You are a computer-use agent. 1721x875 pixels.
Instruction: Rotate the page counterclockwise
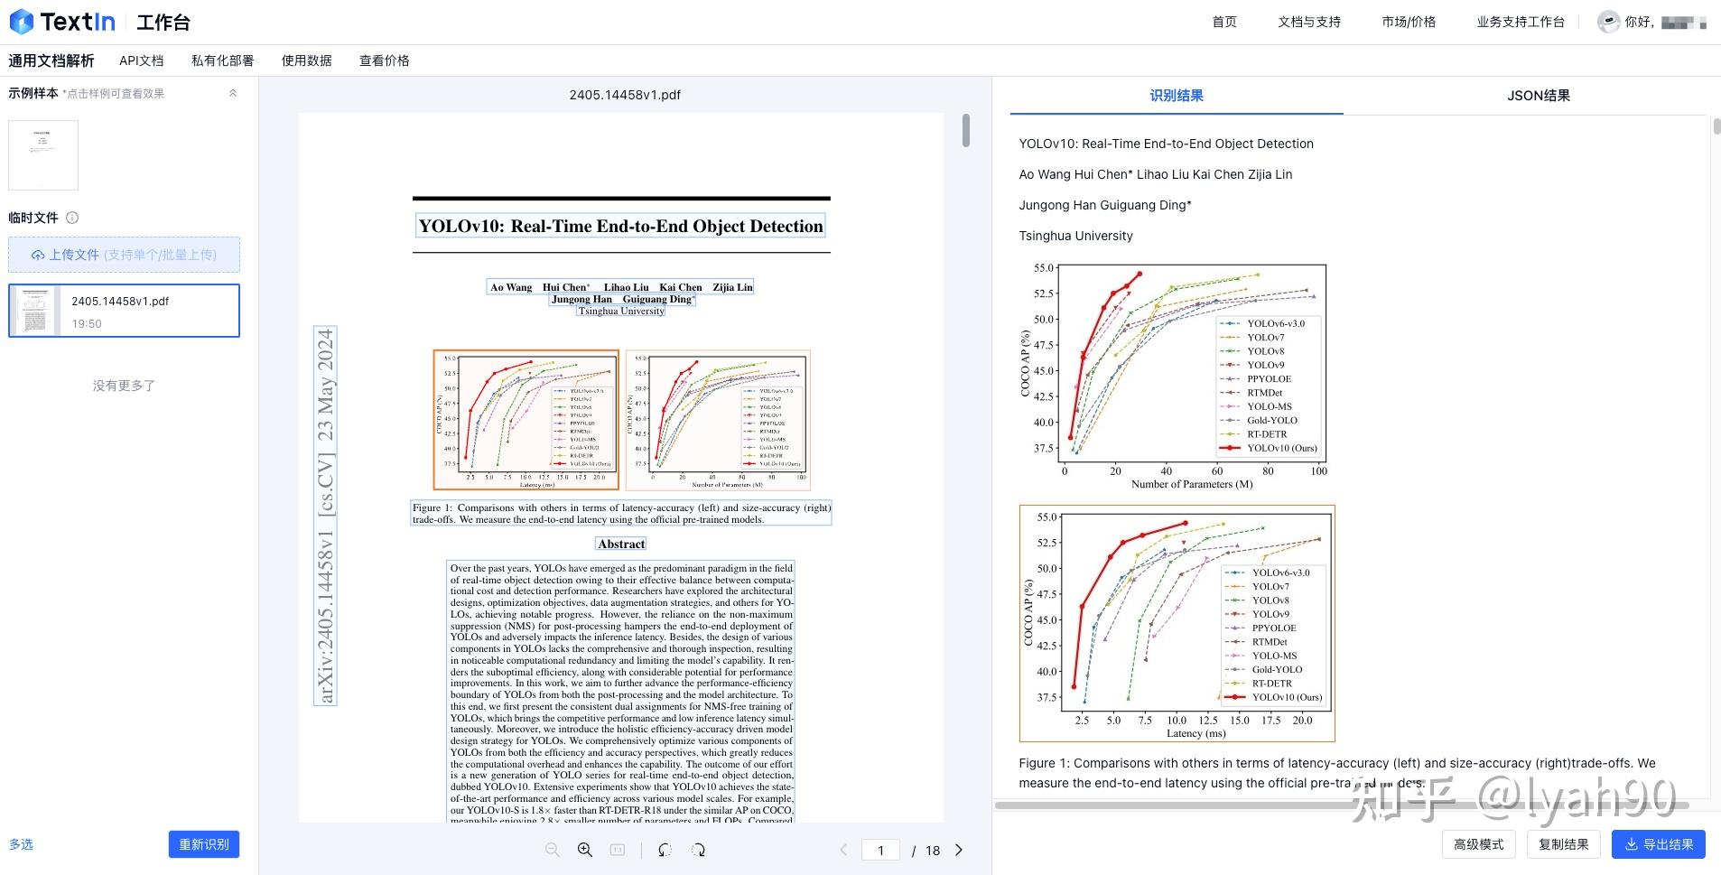[x=665, y=850]
